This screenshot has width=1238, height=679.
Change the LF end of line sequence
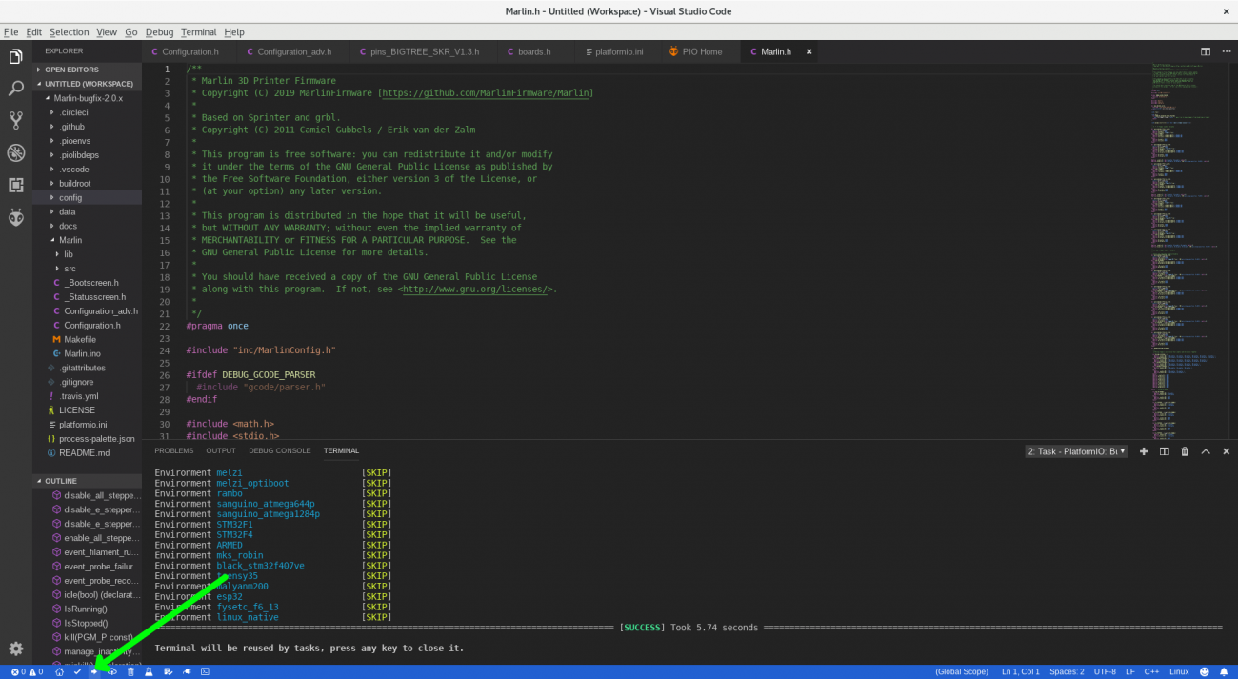point(1130,671)
